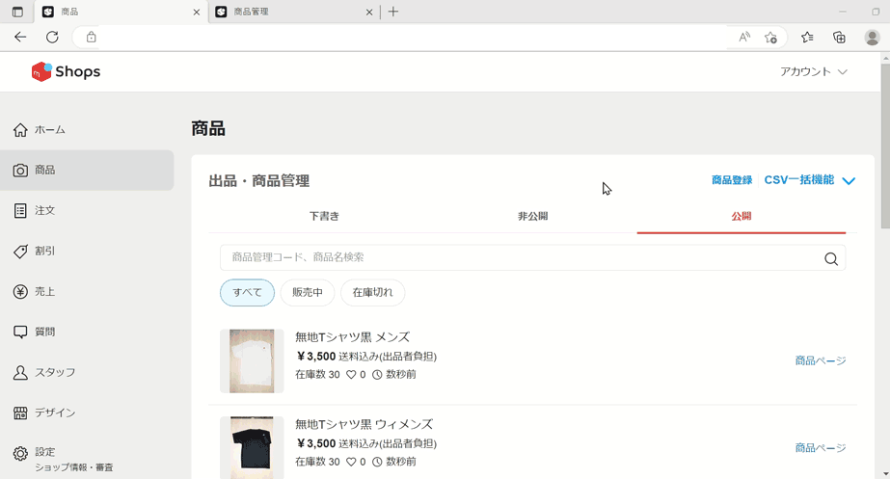
Task: Select the すべて filter chip
Action: (x=247, y=293)
